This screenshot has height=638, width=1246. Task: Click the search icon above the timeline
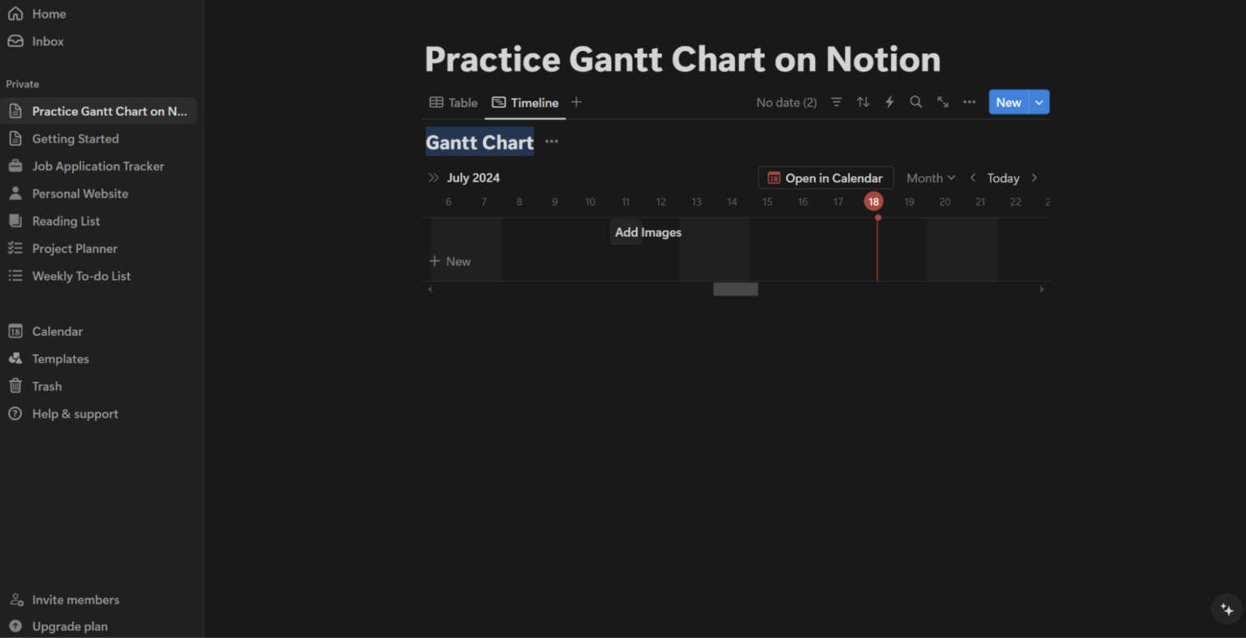916,102
